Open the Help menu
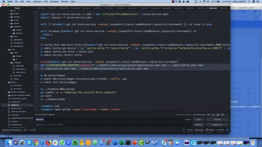The width and height of the screenshot is (262, 147). coord(73,2)
